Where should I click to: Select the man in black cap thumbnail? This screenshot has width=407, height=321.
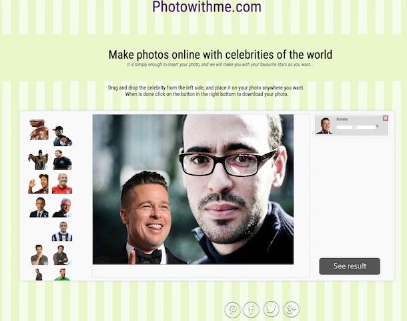62,136
